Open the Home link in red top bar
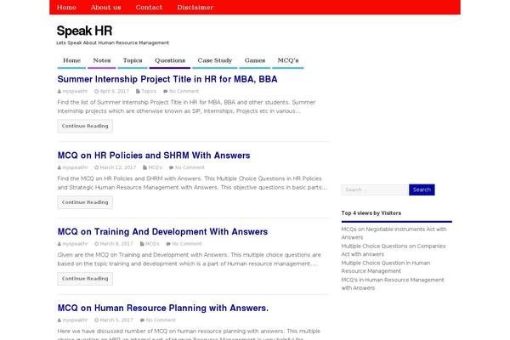The height and width of the screenshot is (340, 510). [x=66, y=7]
